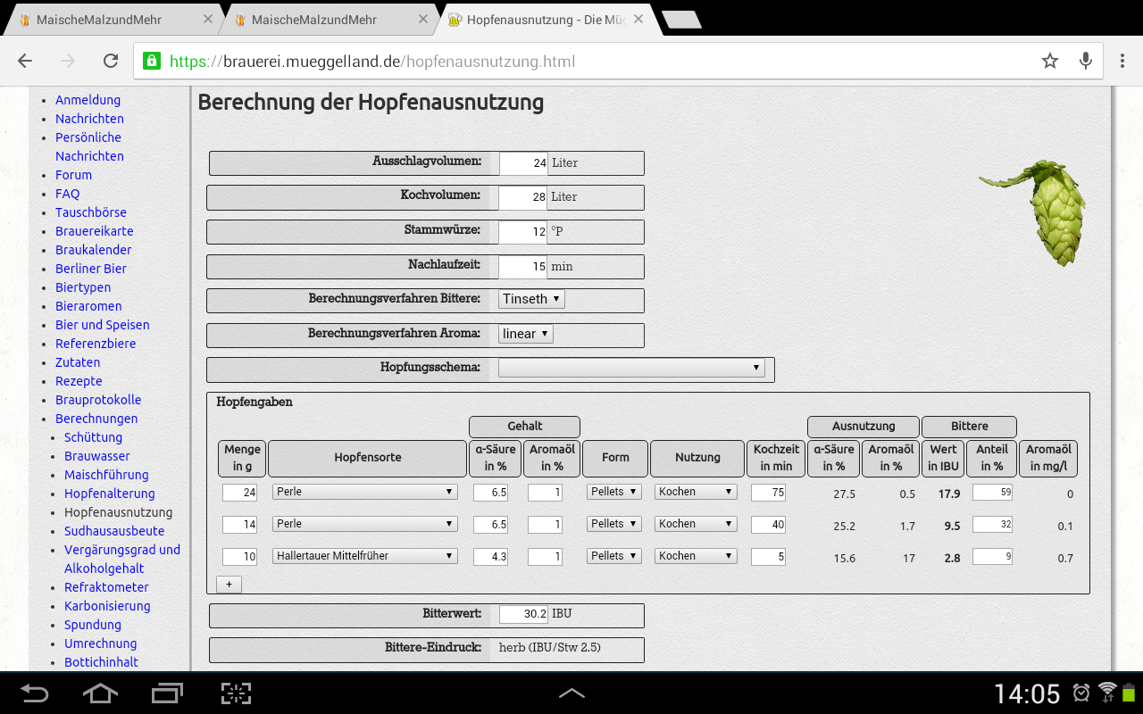Viewport: 1143px width, 714px height.
Task: Add a hop row with the plus button
Action: click(x=229, y=585)
